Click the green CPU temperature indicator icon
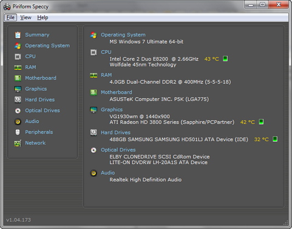The image size is (292, 229). coord(225,59)
